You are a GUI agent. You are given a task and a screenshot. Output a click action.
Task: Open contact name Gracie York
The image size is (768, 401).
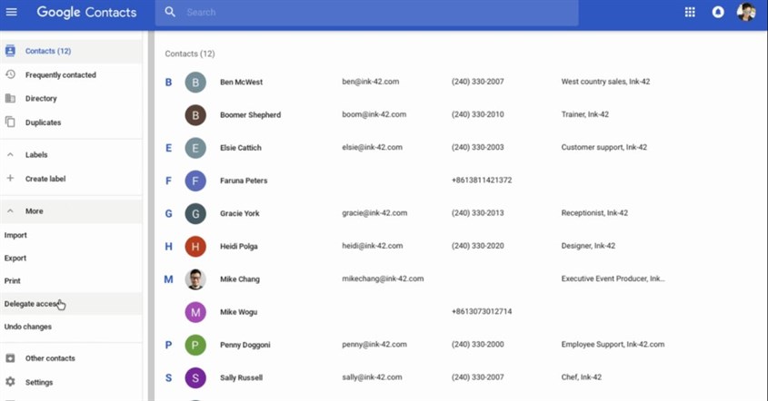click(x=240, y=213)
